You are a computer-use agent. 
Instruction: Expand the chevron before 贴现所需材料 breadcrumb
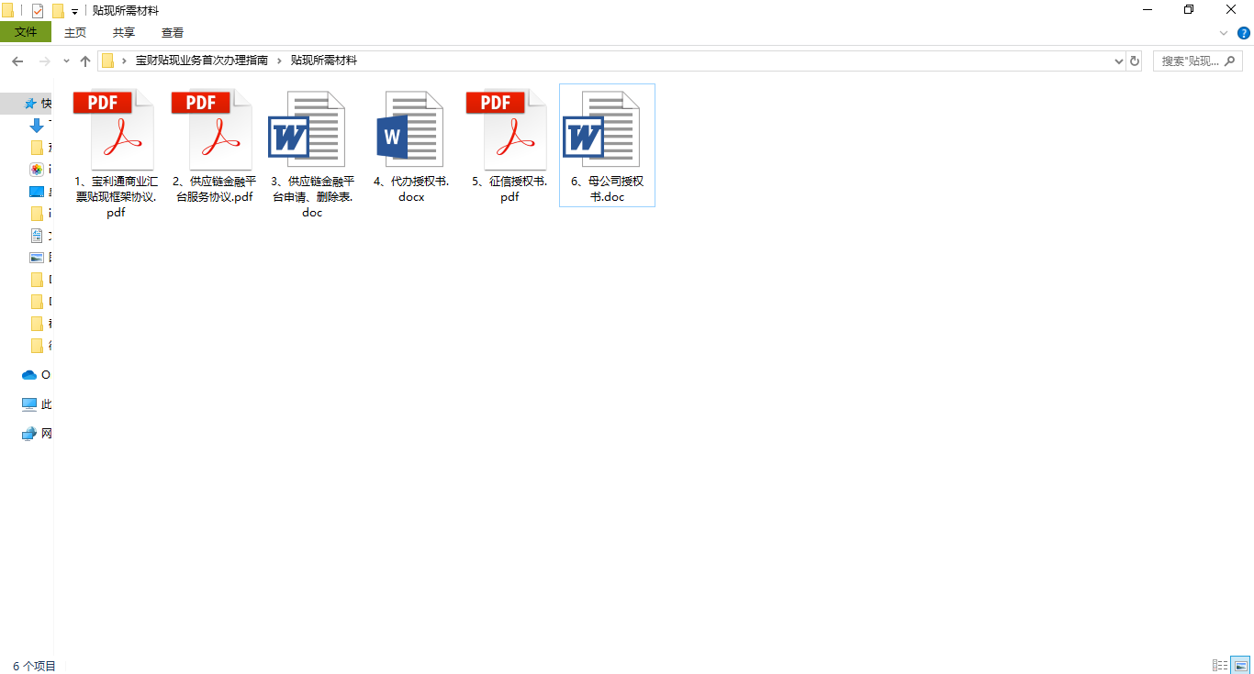pos(279,61)
